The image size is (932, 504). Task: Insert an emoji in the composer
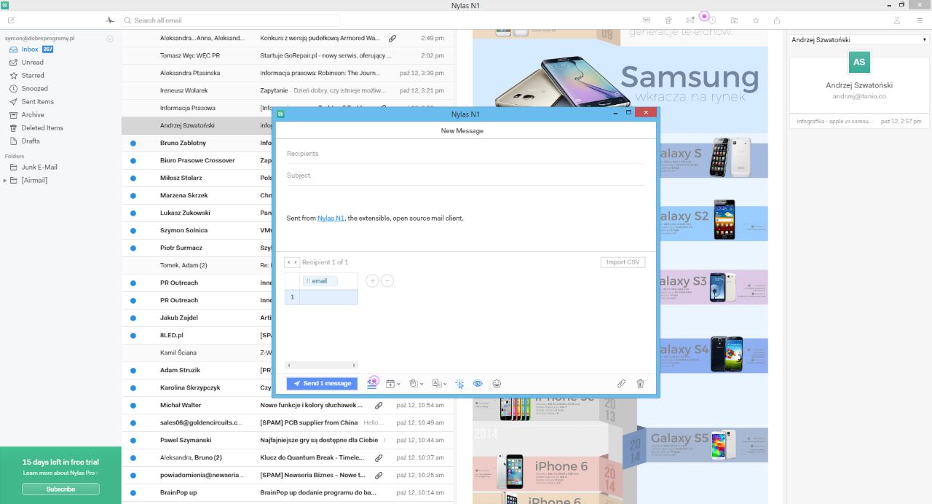pyautogui.click(x=497, y=384)
